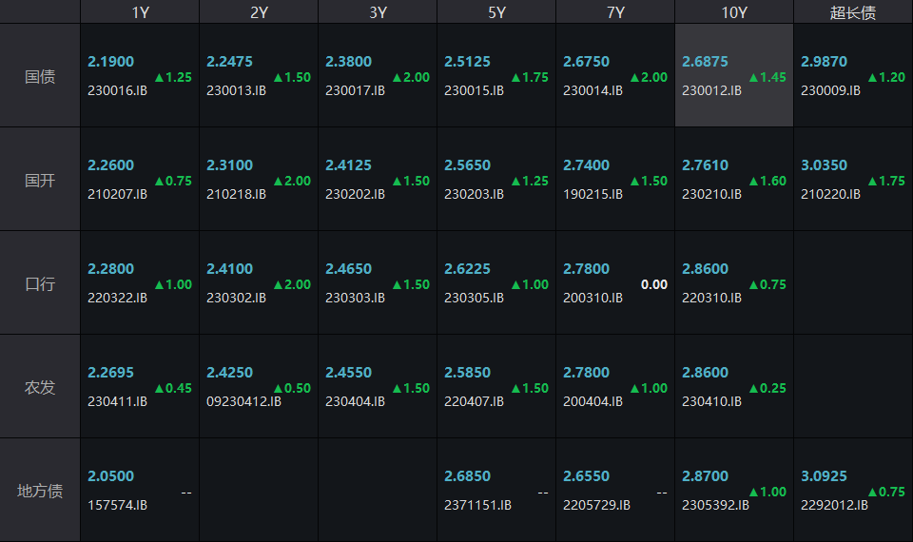The width and height of the screenshot is (913, 542).
Task: Click the 农发 row header
Action: pyautogui.click(x=40, y=387)
